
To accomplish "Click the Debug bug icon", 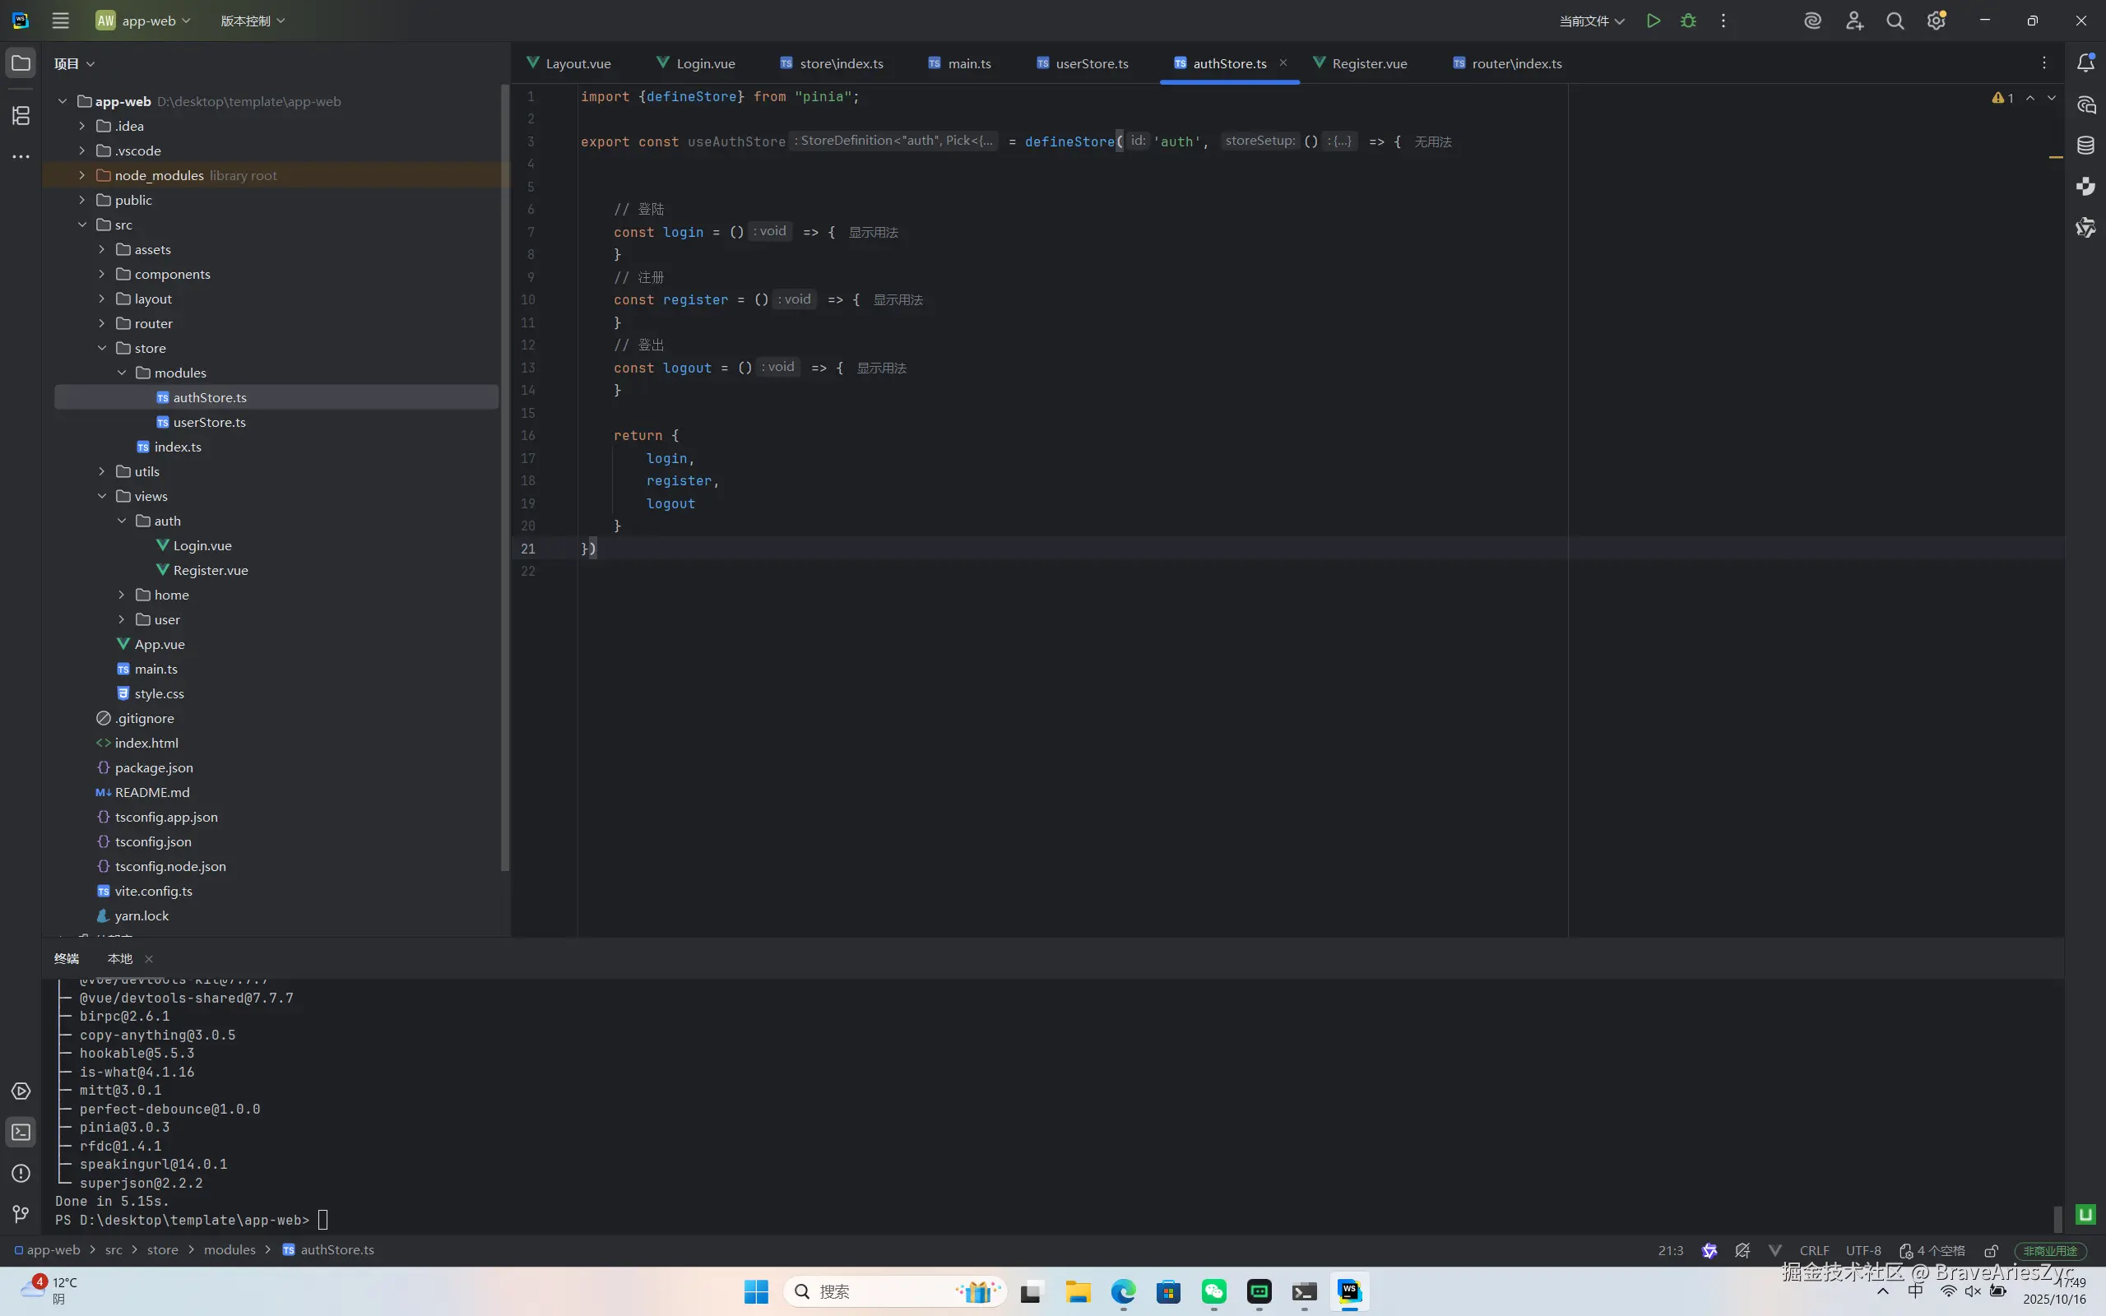I will click(x=1688, y=21).
